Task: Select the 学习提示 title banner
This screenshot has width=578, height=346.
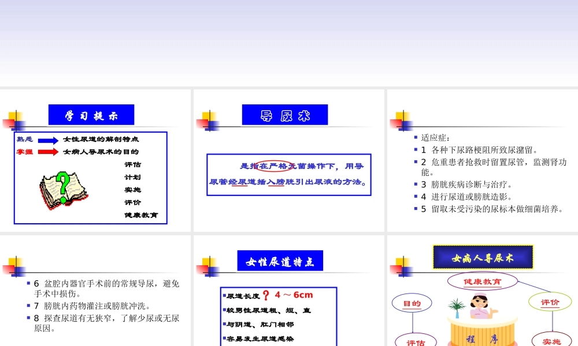Action: [x=91, y=114]
